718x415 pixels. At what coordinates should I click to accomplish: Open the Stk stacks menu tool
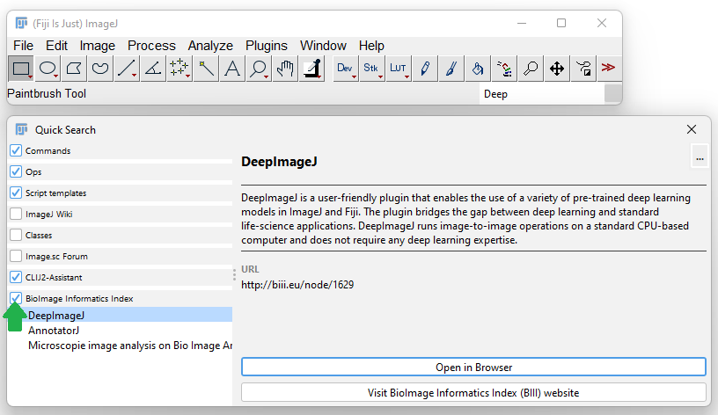372,69
